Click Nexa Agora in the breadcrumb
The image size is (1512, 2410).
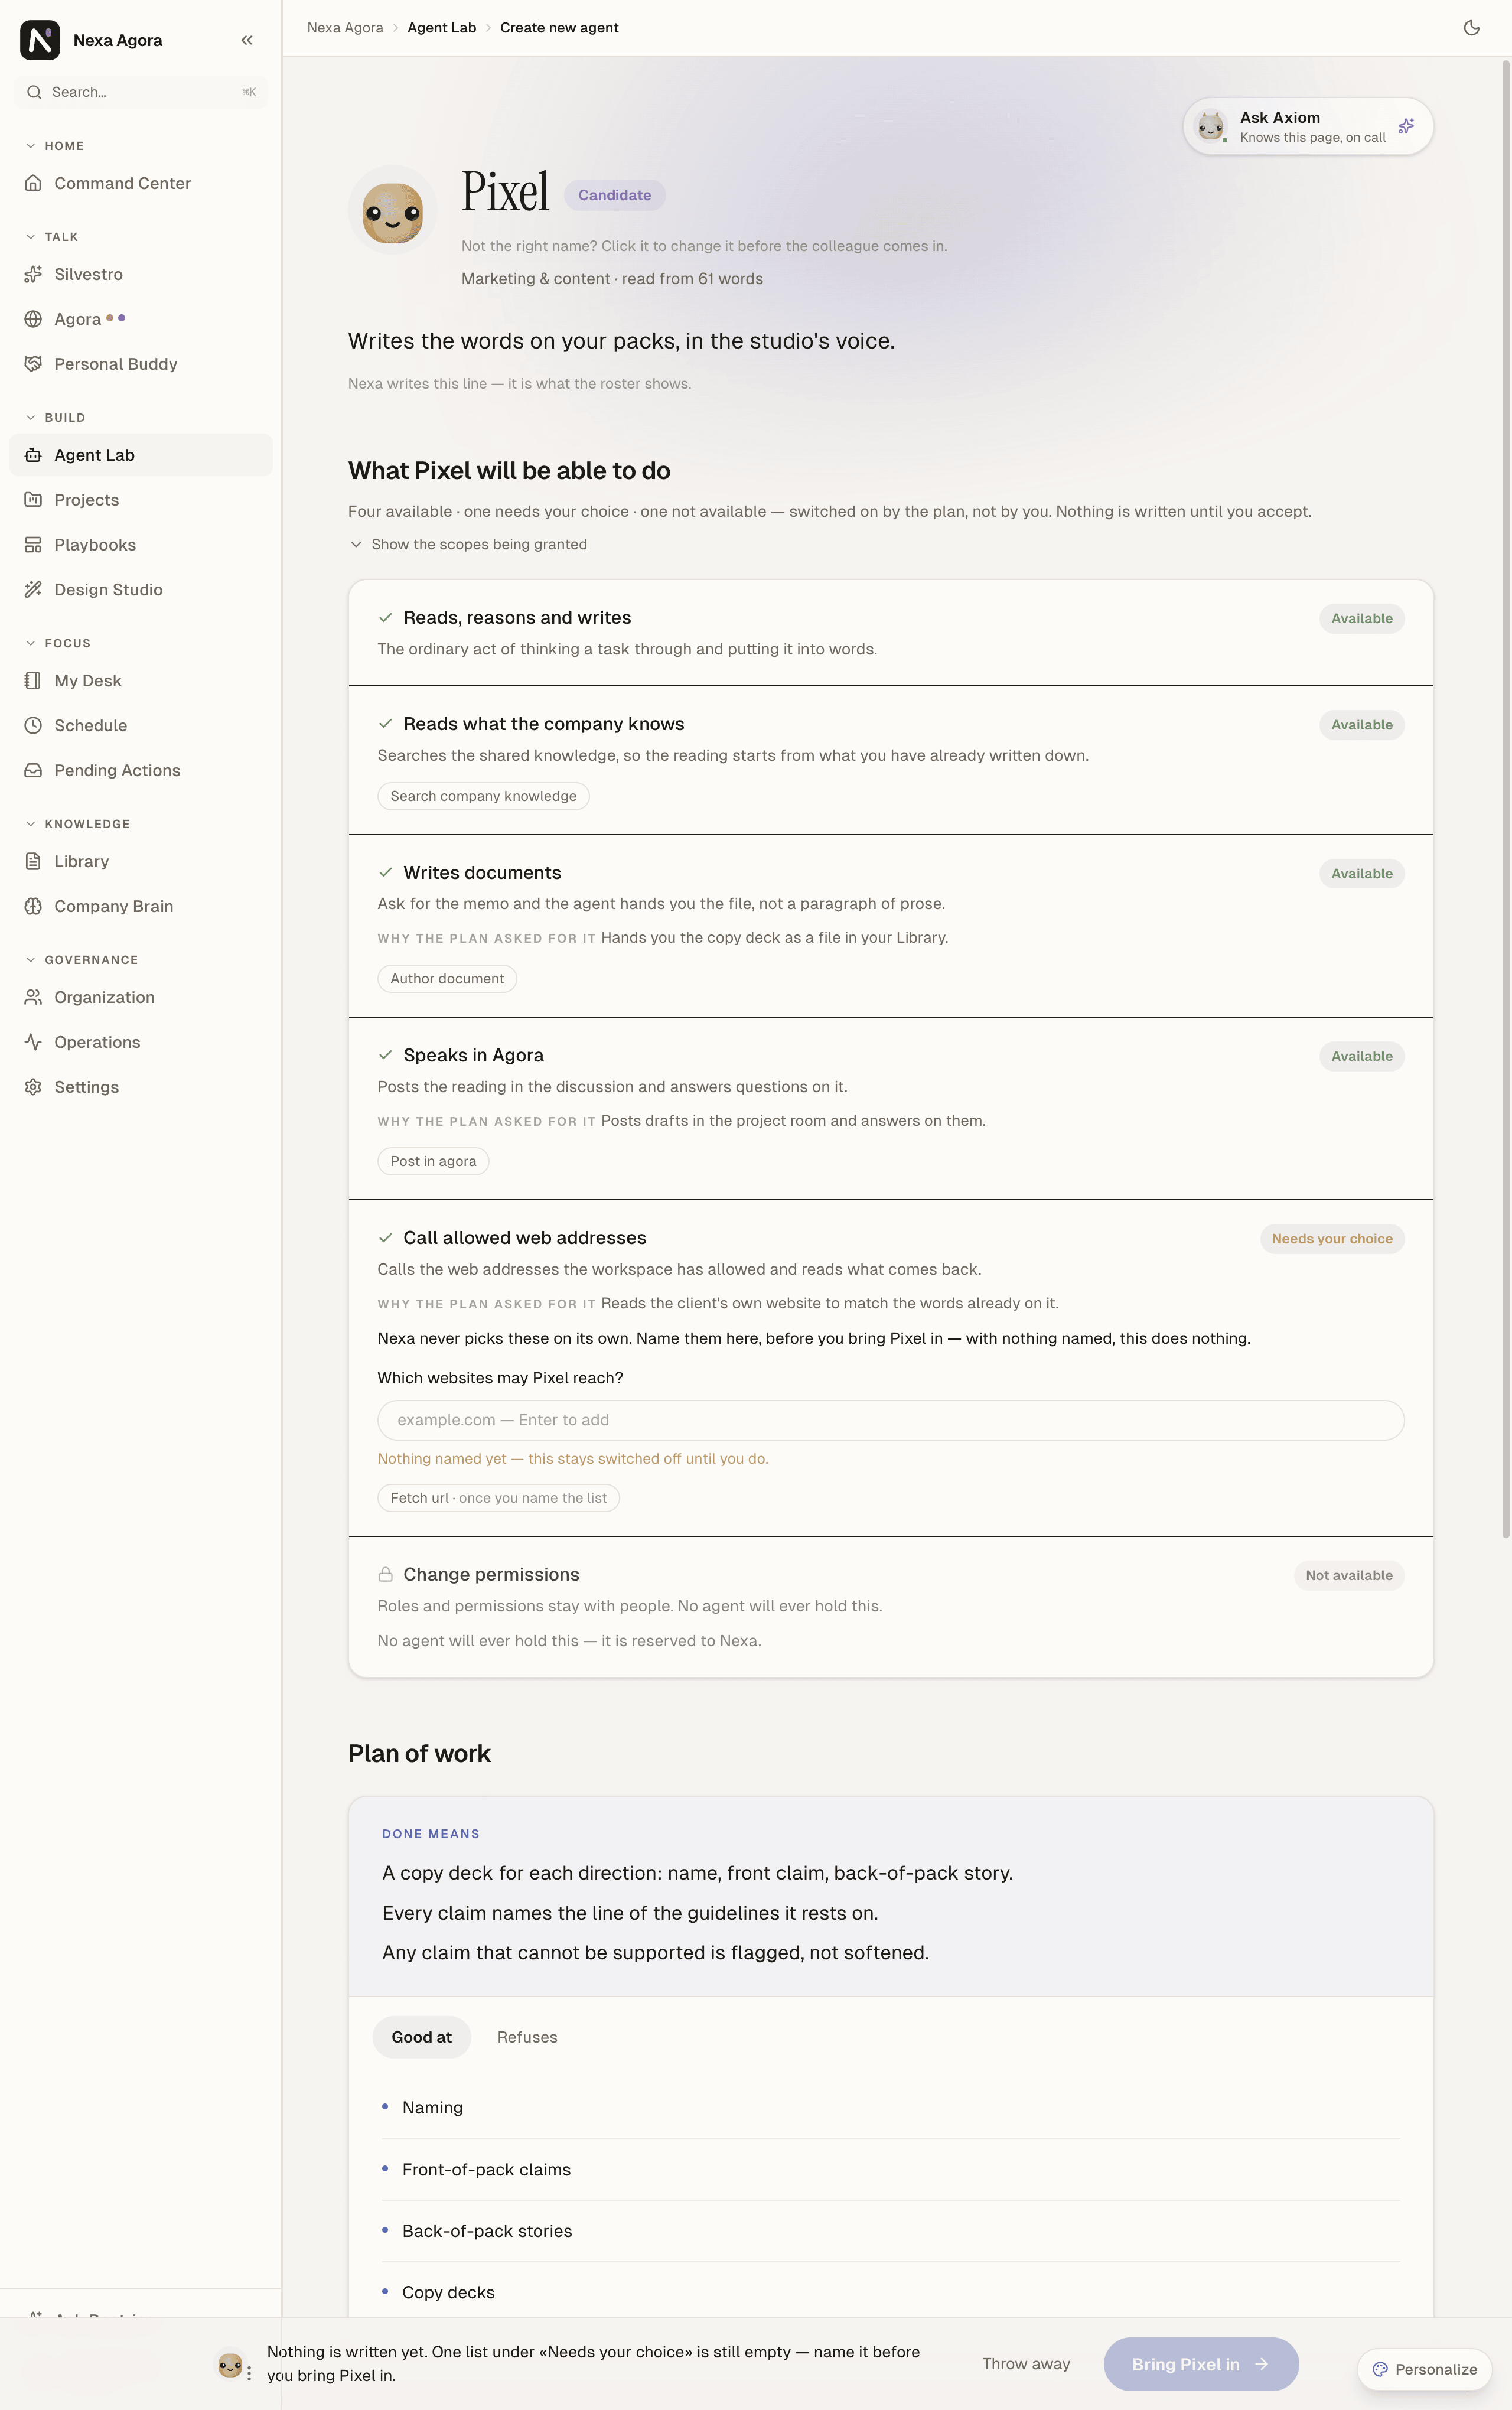pyautogui.click(x=345, y=28)
